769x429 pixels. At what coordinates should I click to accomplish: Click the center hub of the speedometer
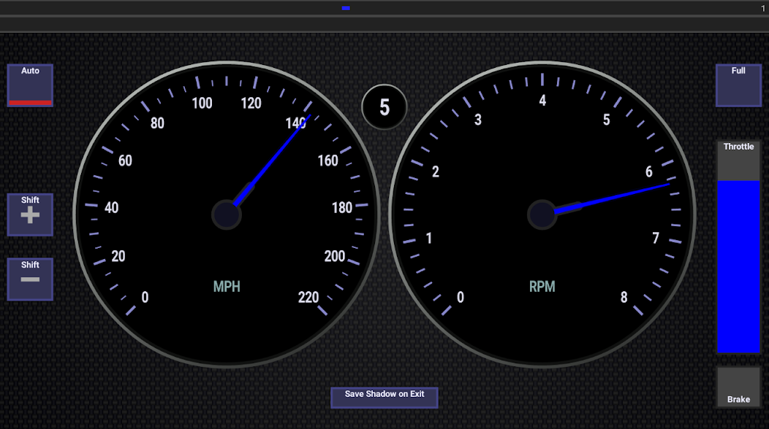(227, 215)
